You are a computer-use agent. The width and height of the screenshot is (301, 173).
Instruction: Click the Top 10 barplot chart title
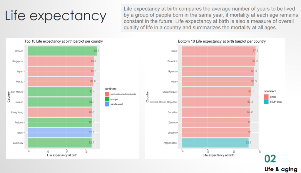[63, 41]
